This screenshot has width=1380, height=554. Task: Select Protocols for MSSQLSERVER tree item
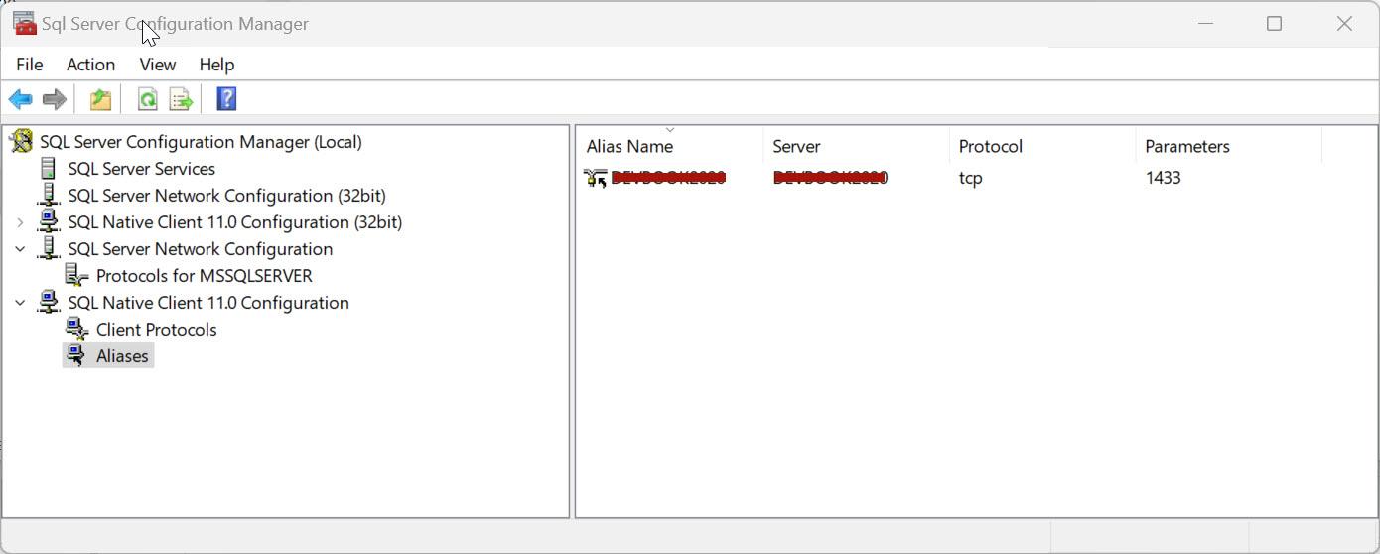tap(204, 276)
